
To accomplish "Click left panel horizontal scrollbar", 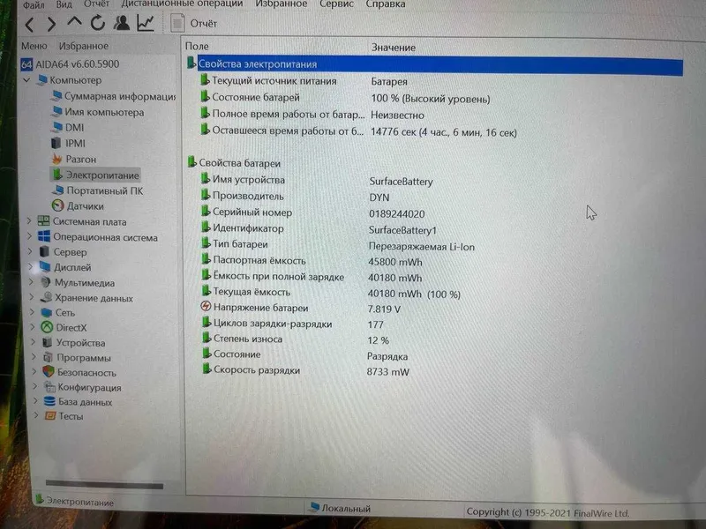I will pos(104,485).
